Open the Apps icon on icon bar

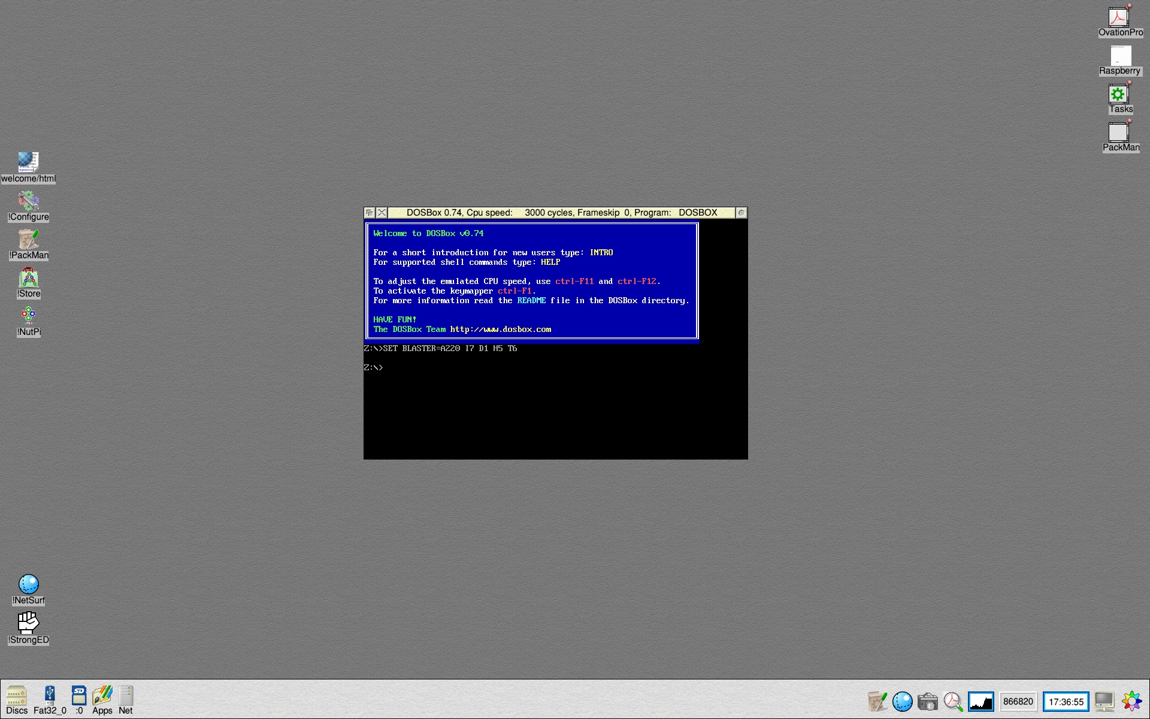[x=102, y=700]
